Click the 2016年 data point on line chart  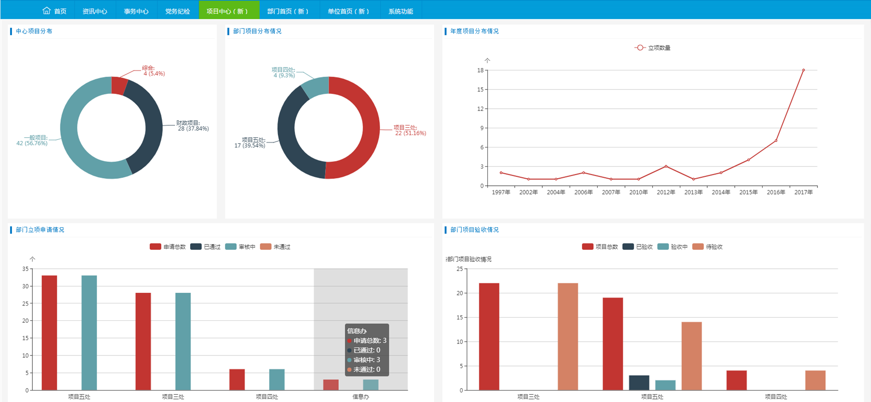[776, 141]
